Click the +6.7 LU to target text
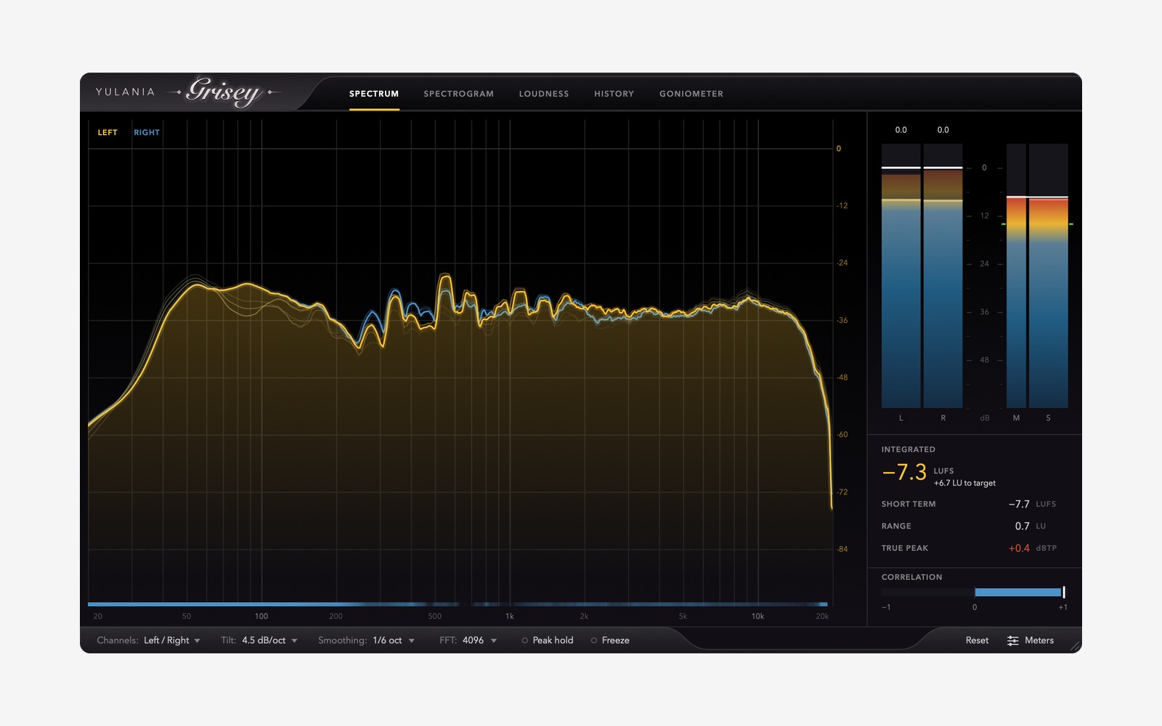1162x726 pixels. [x=964, y=483]
